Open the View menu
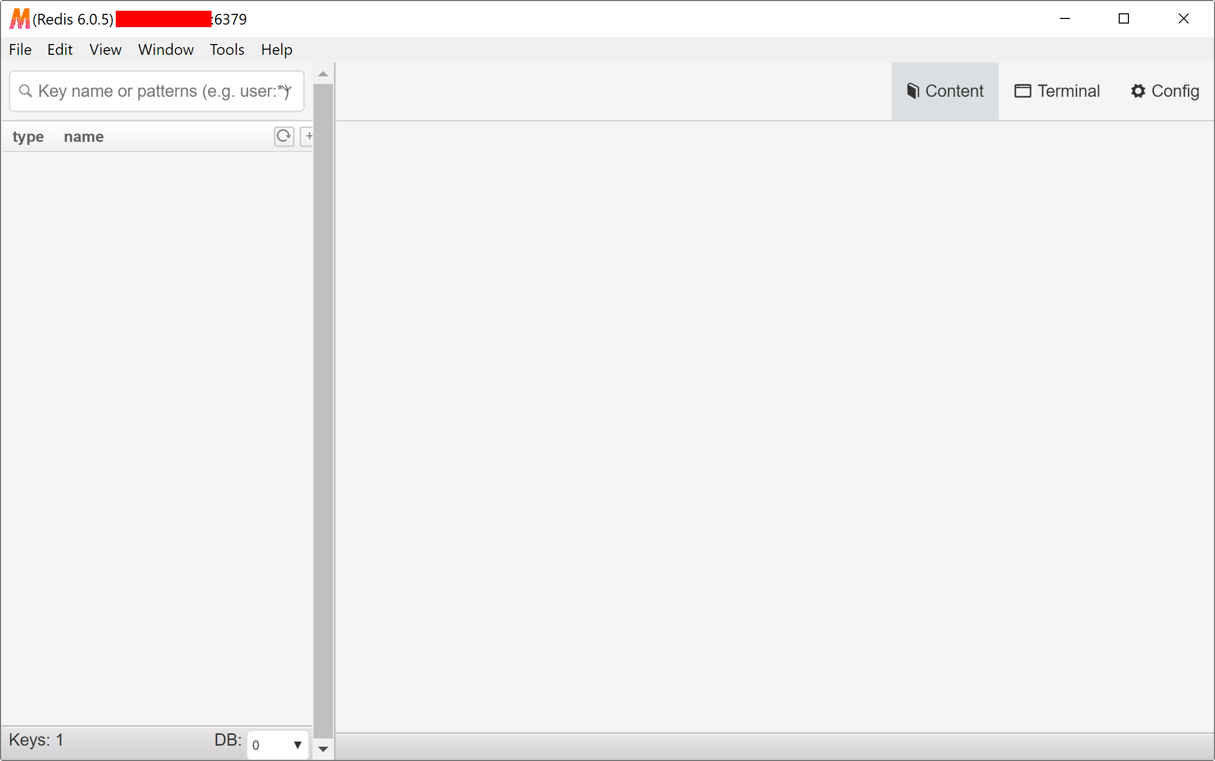The width and height of the screenshot is (1215, 761). point(106,50)
